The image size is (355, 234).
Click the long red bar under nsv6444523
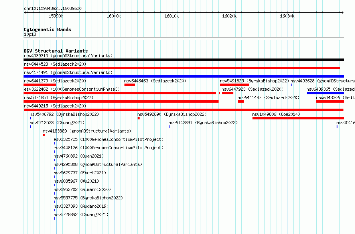[x=181, y=68]
